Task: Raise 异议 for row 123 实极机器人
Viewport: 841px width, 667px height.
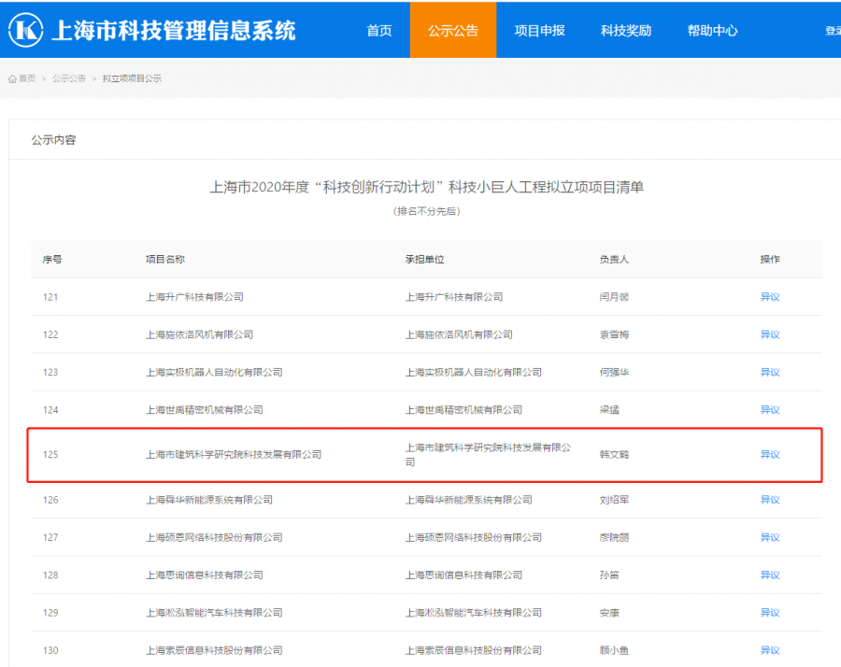Action: [x=770, y=372]
